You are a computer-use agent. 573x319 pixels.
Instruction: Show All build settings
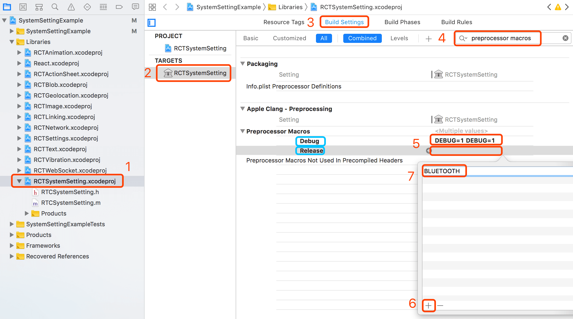pyautogui.click(x=324, y=38)
